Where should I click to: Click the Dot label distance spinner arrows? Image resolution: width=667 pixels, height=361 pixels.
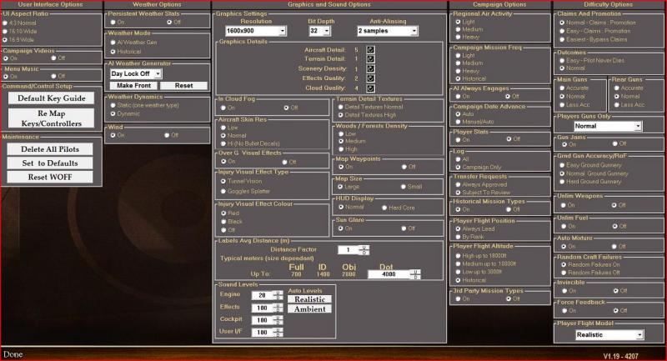coord(415,274)
